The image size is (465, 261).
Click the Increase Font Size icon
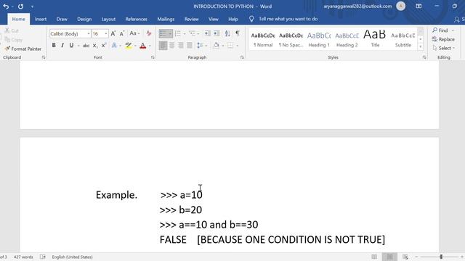[x=113, y=34]
